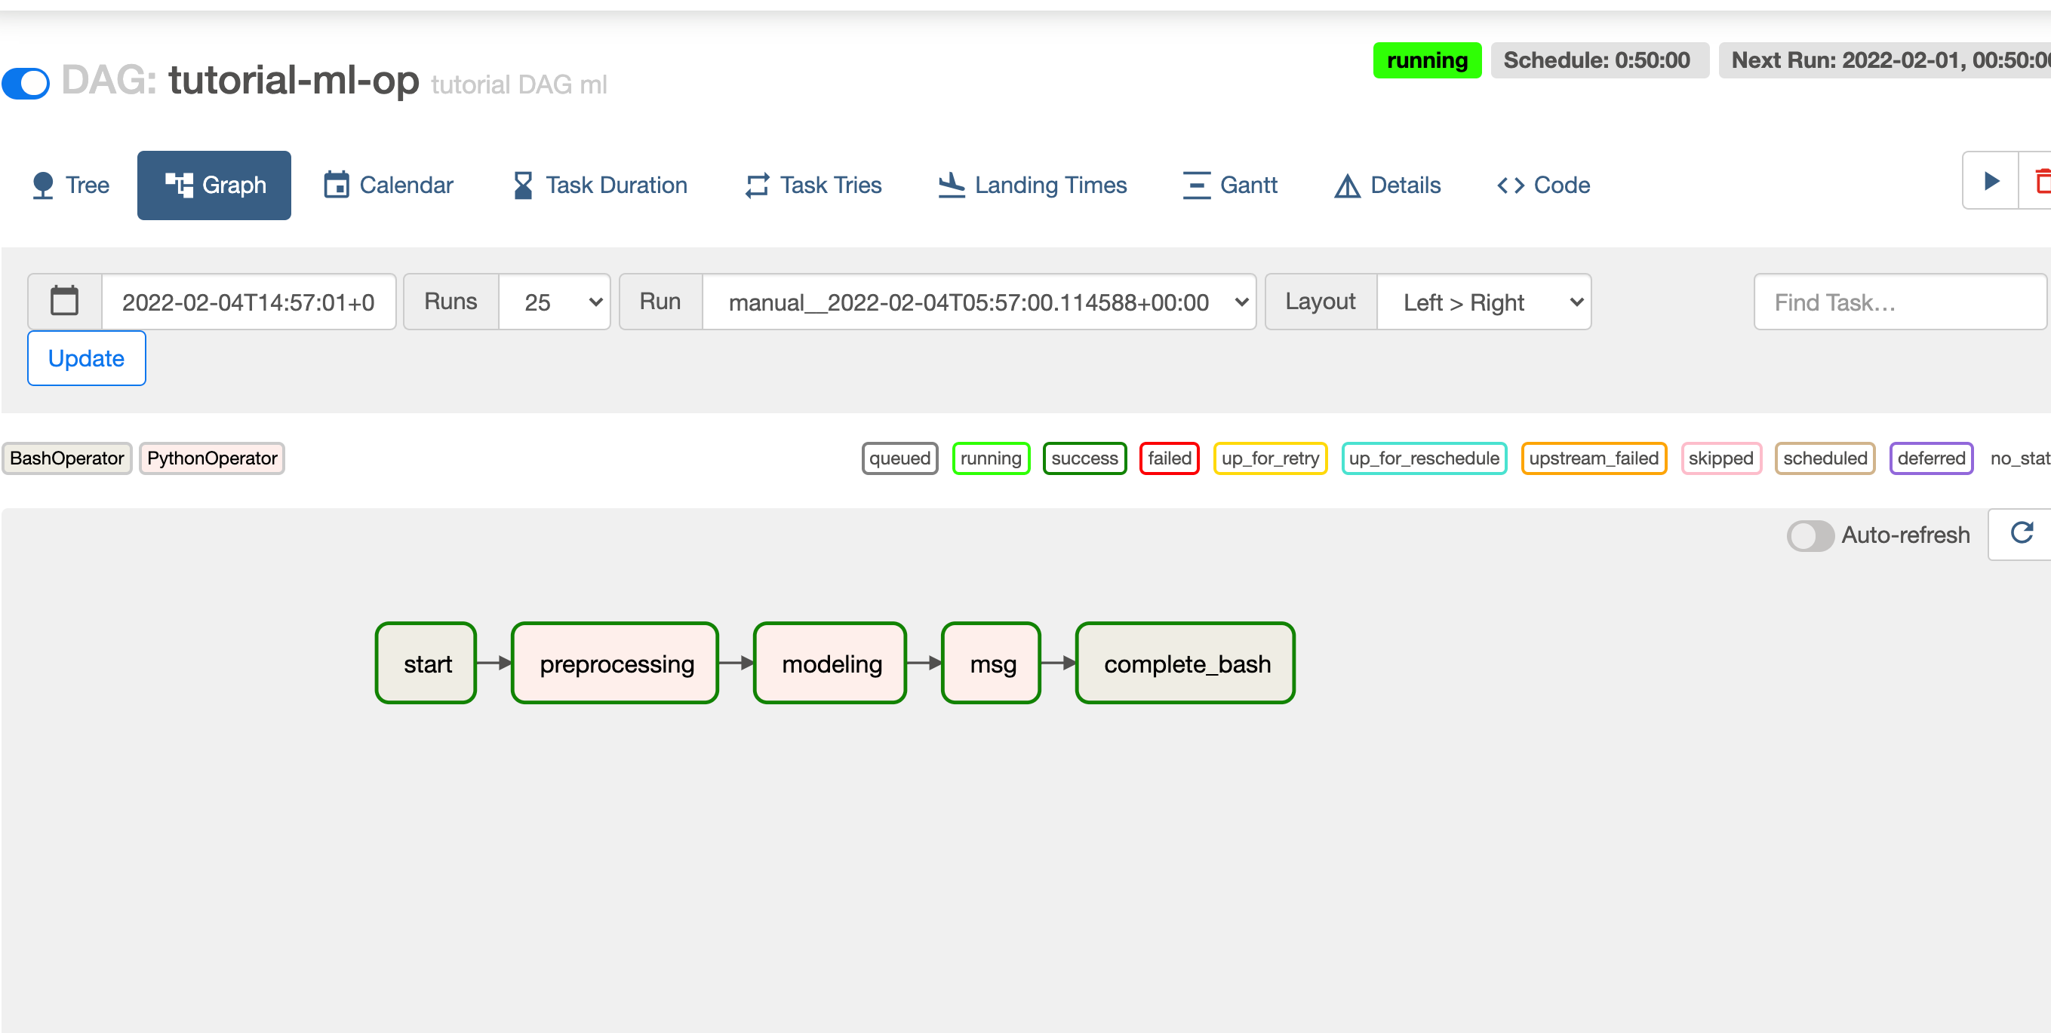Open the Run selection dropdown
2051x1033 pixels.
pyautogui.click(x=979, y=302)
